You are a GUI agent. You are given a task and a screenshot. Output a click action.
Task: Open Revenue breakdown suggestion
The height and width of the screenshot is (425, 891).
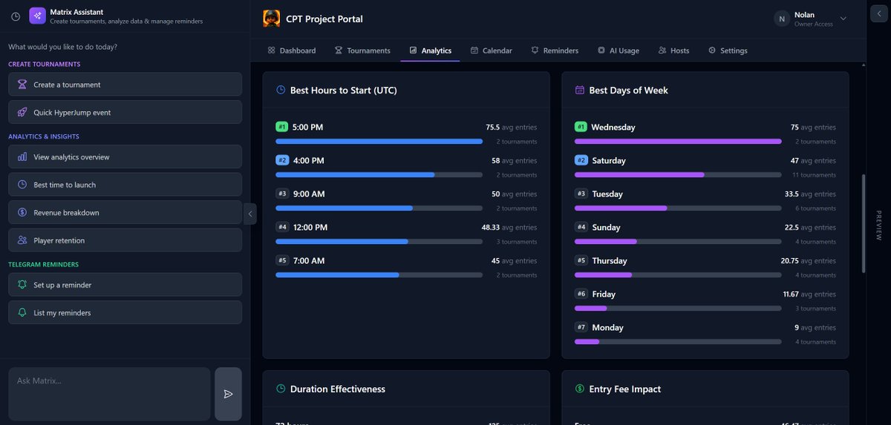tap(125, 213)
